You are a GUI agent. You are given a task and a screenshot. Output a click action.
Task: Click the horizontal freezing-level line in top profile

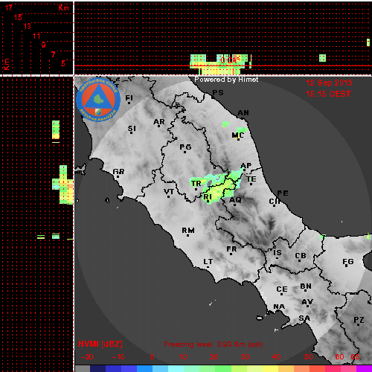pos(223,65)
